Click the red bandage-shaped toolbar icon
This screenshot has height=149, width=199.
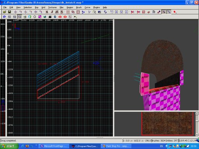[x=148, y=12]
